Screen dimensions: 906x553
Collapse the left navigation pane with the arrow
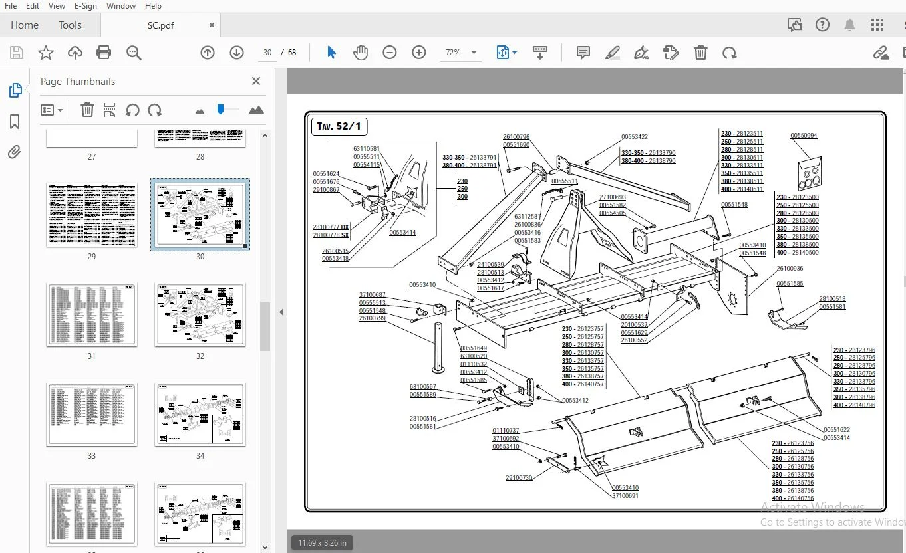pos(281,312)
